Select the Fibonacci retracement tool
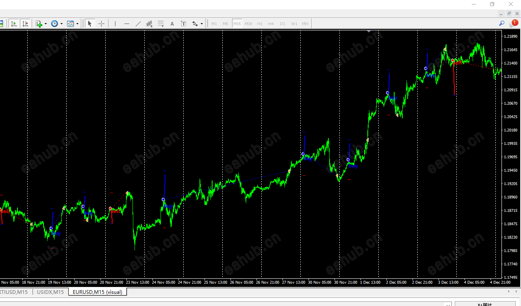Screen dimensions: 521x306 (161, 24)
